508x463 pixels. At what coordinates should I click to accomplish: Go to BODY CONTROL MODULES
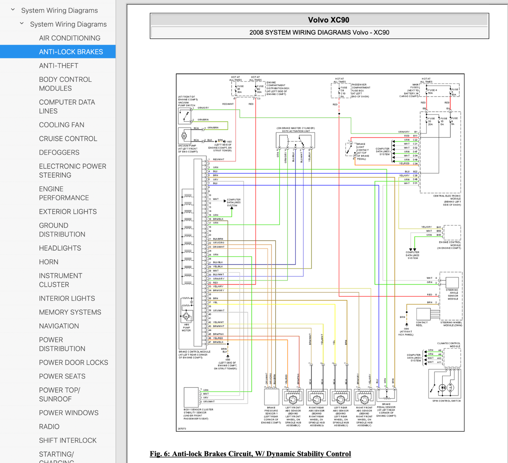point(65,84)
